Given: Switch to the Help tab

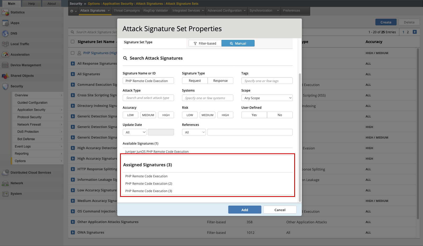Looking at the screenshot, I should click(x=32, y=4).
